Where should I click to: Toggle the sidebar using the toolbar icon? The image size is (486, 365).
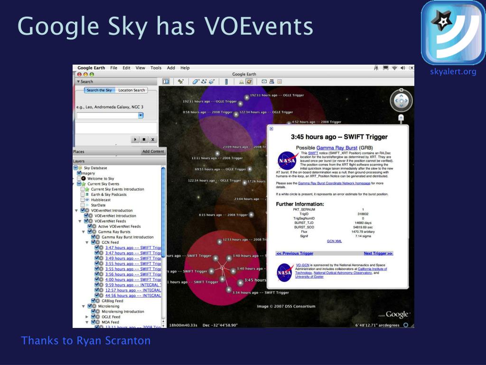(x=166, y=82)
